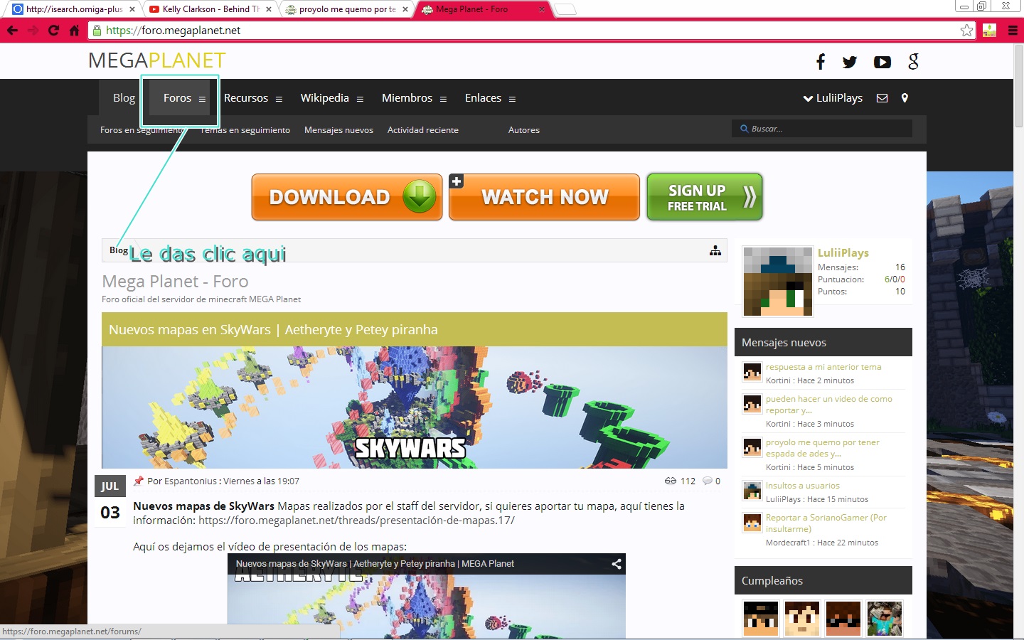Switch to the proyolo me quemo tab

click(346, 9)
